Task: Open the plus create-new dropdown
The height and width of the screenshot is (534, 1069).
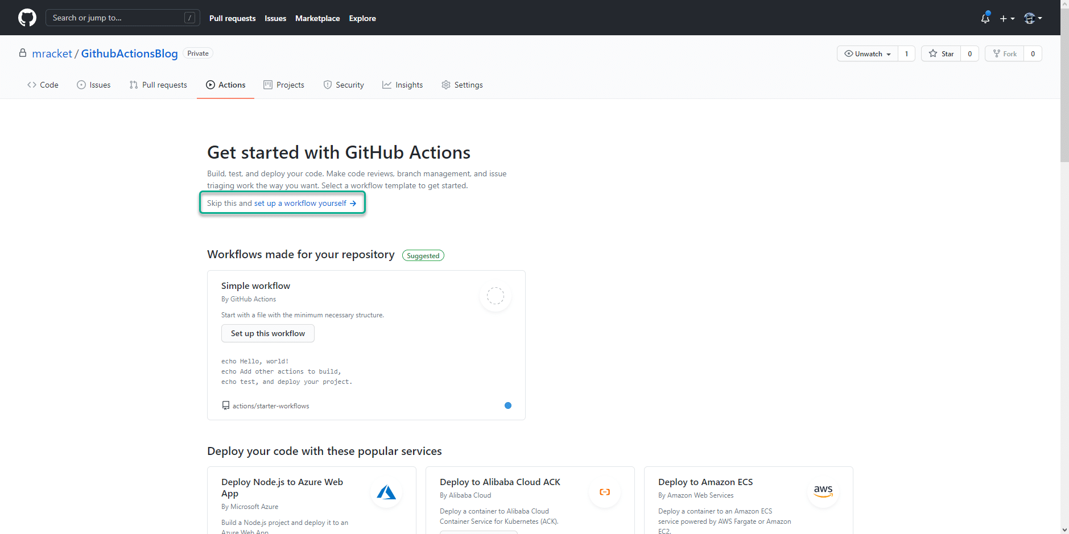Action: (1007, 18)
